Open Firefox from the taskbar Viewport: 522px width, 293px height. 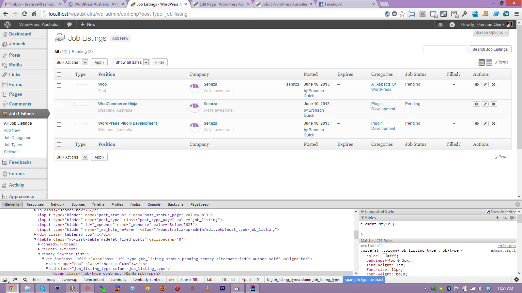(162, 288)
